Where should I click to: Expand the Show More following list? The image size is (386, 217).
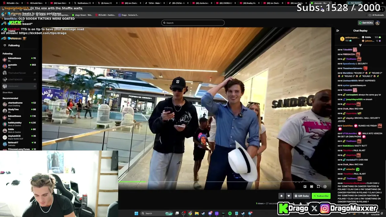[x=8, y=93]
